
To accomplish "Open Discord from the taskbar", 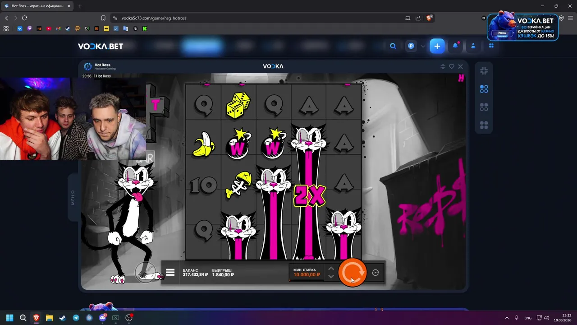I will click(x=102, y=318).
